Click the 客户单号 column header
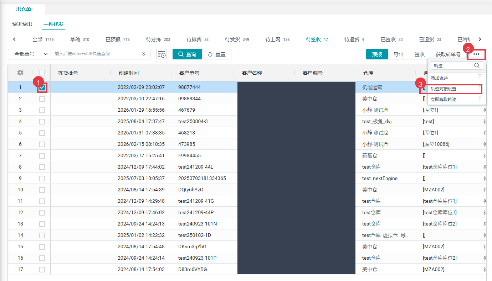The image size is (492, 281). click(x=189, y=73)
